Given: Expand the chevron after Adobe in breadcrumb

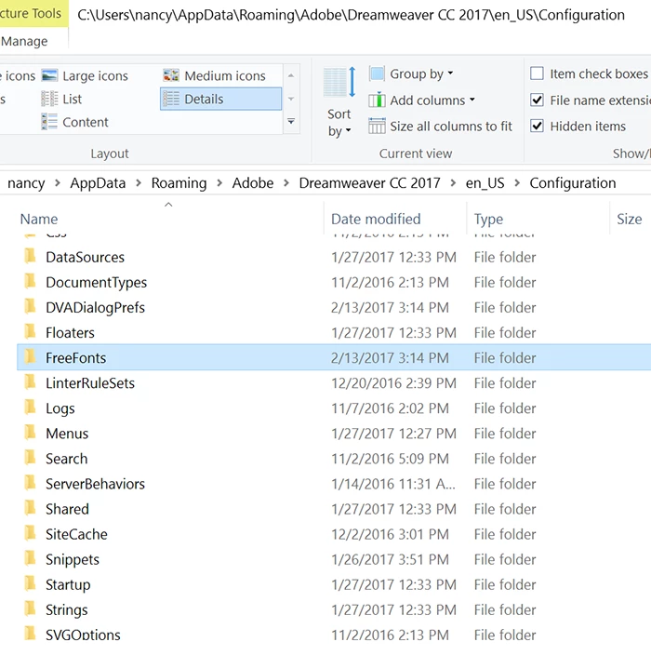Looking at the screenshot, I should 286,183.
